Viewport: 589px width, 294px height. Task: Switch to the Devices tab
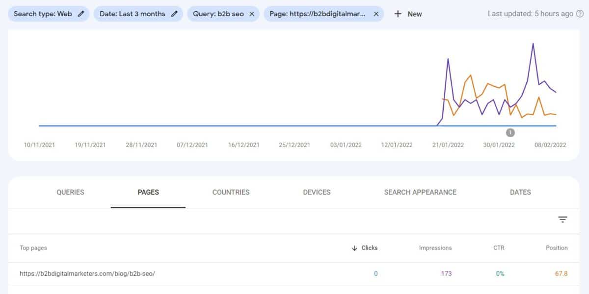[317, 192]
